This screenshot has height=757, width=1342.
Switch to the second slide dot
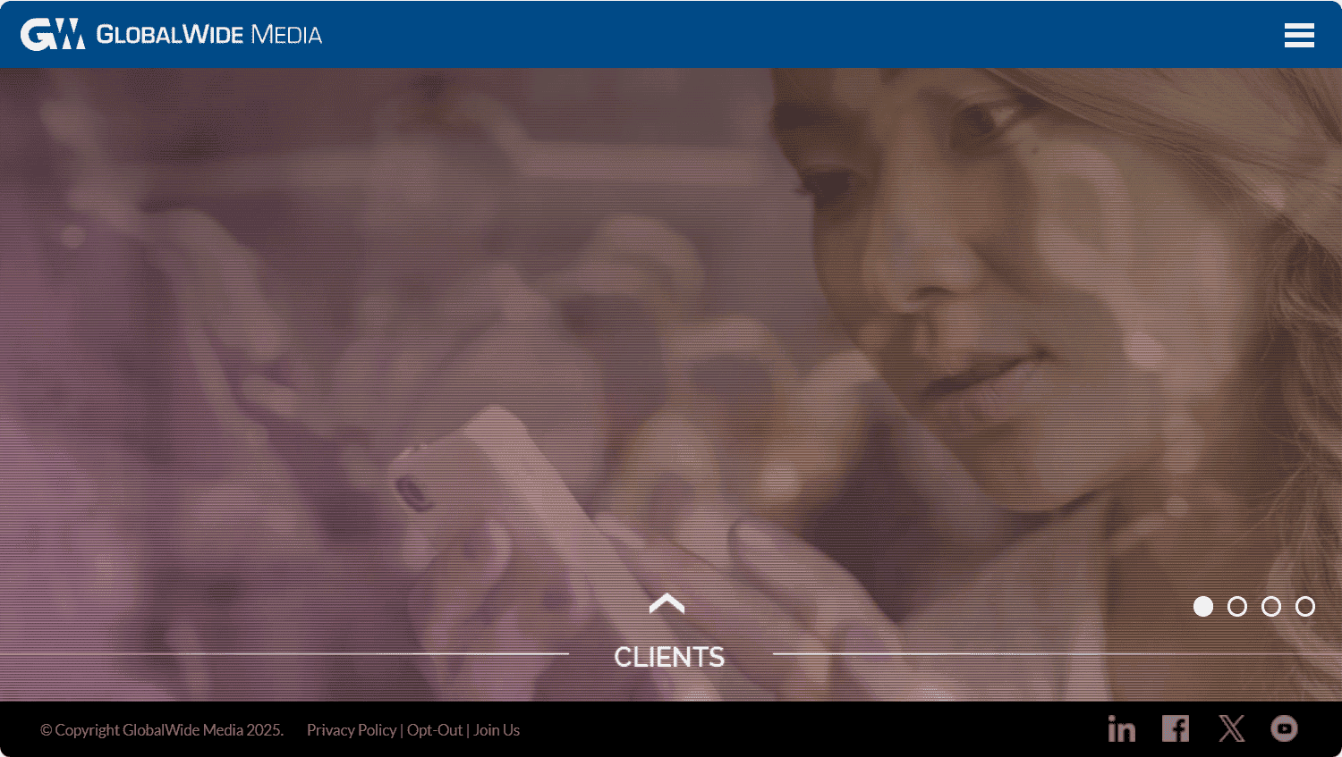(1237, 607)
